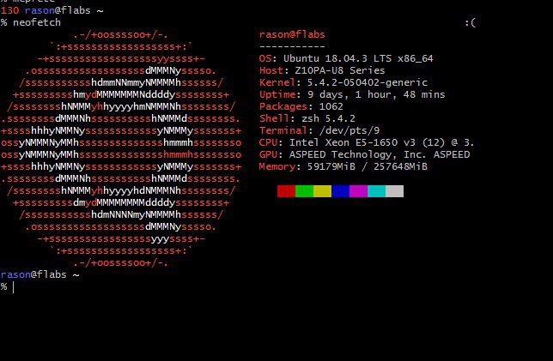The width and height of the screenshot is (553, 361).
Task: Click the neofetch command text
Action: coord(37,22)
